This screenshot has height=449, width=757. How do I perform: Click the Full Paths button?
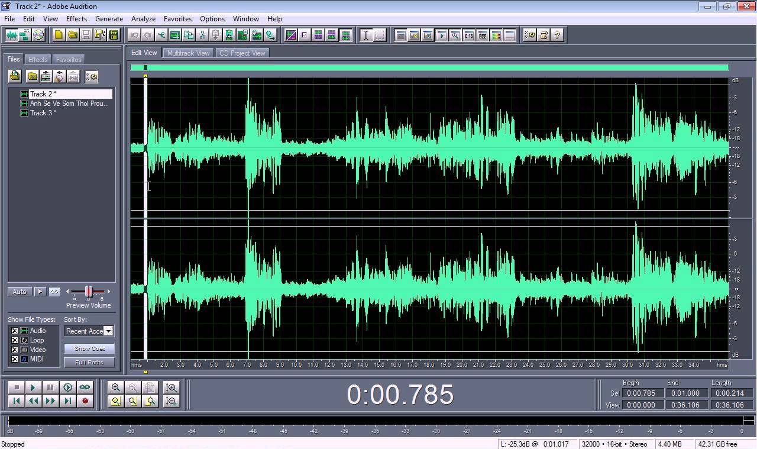point(89,363)
